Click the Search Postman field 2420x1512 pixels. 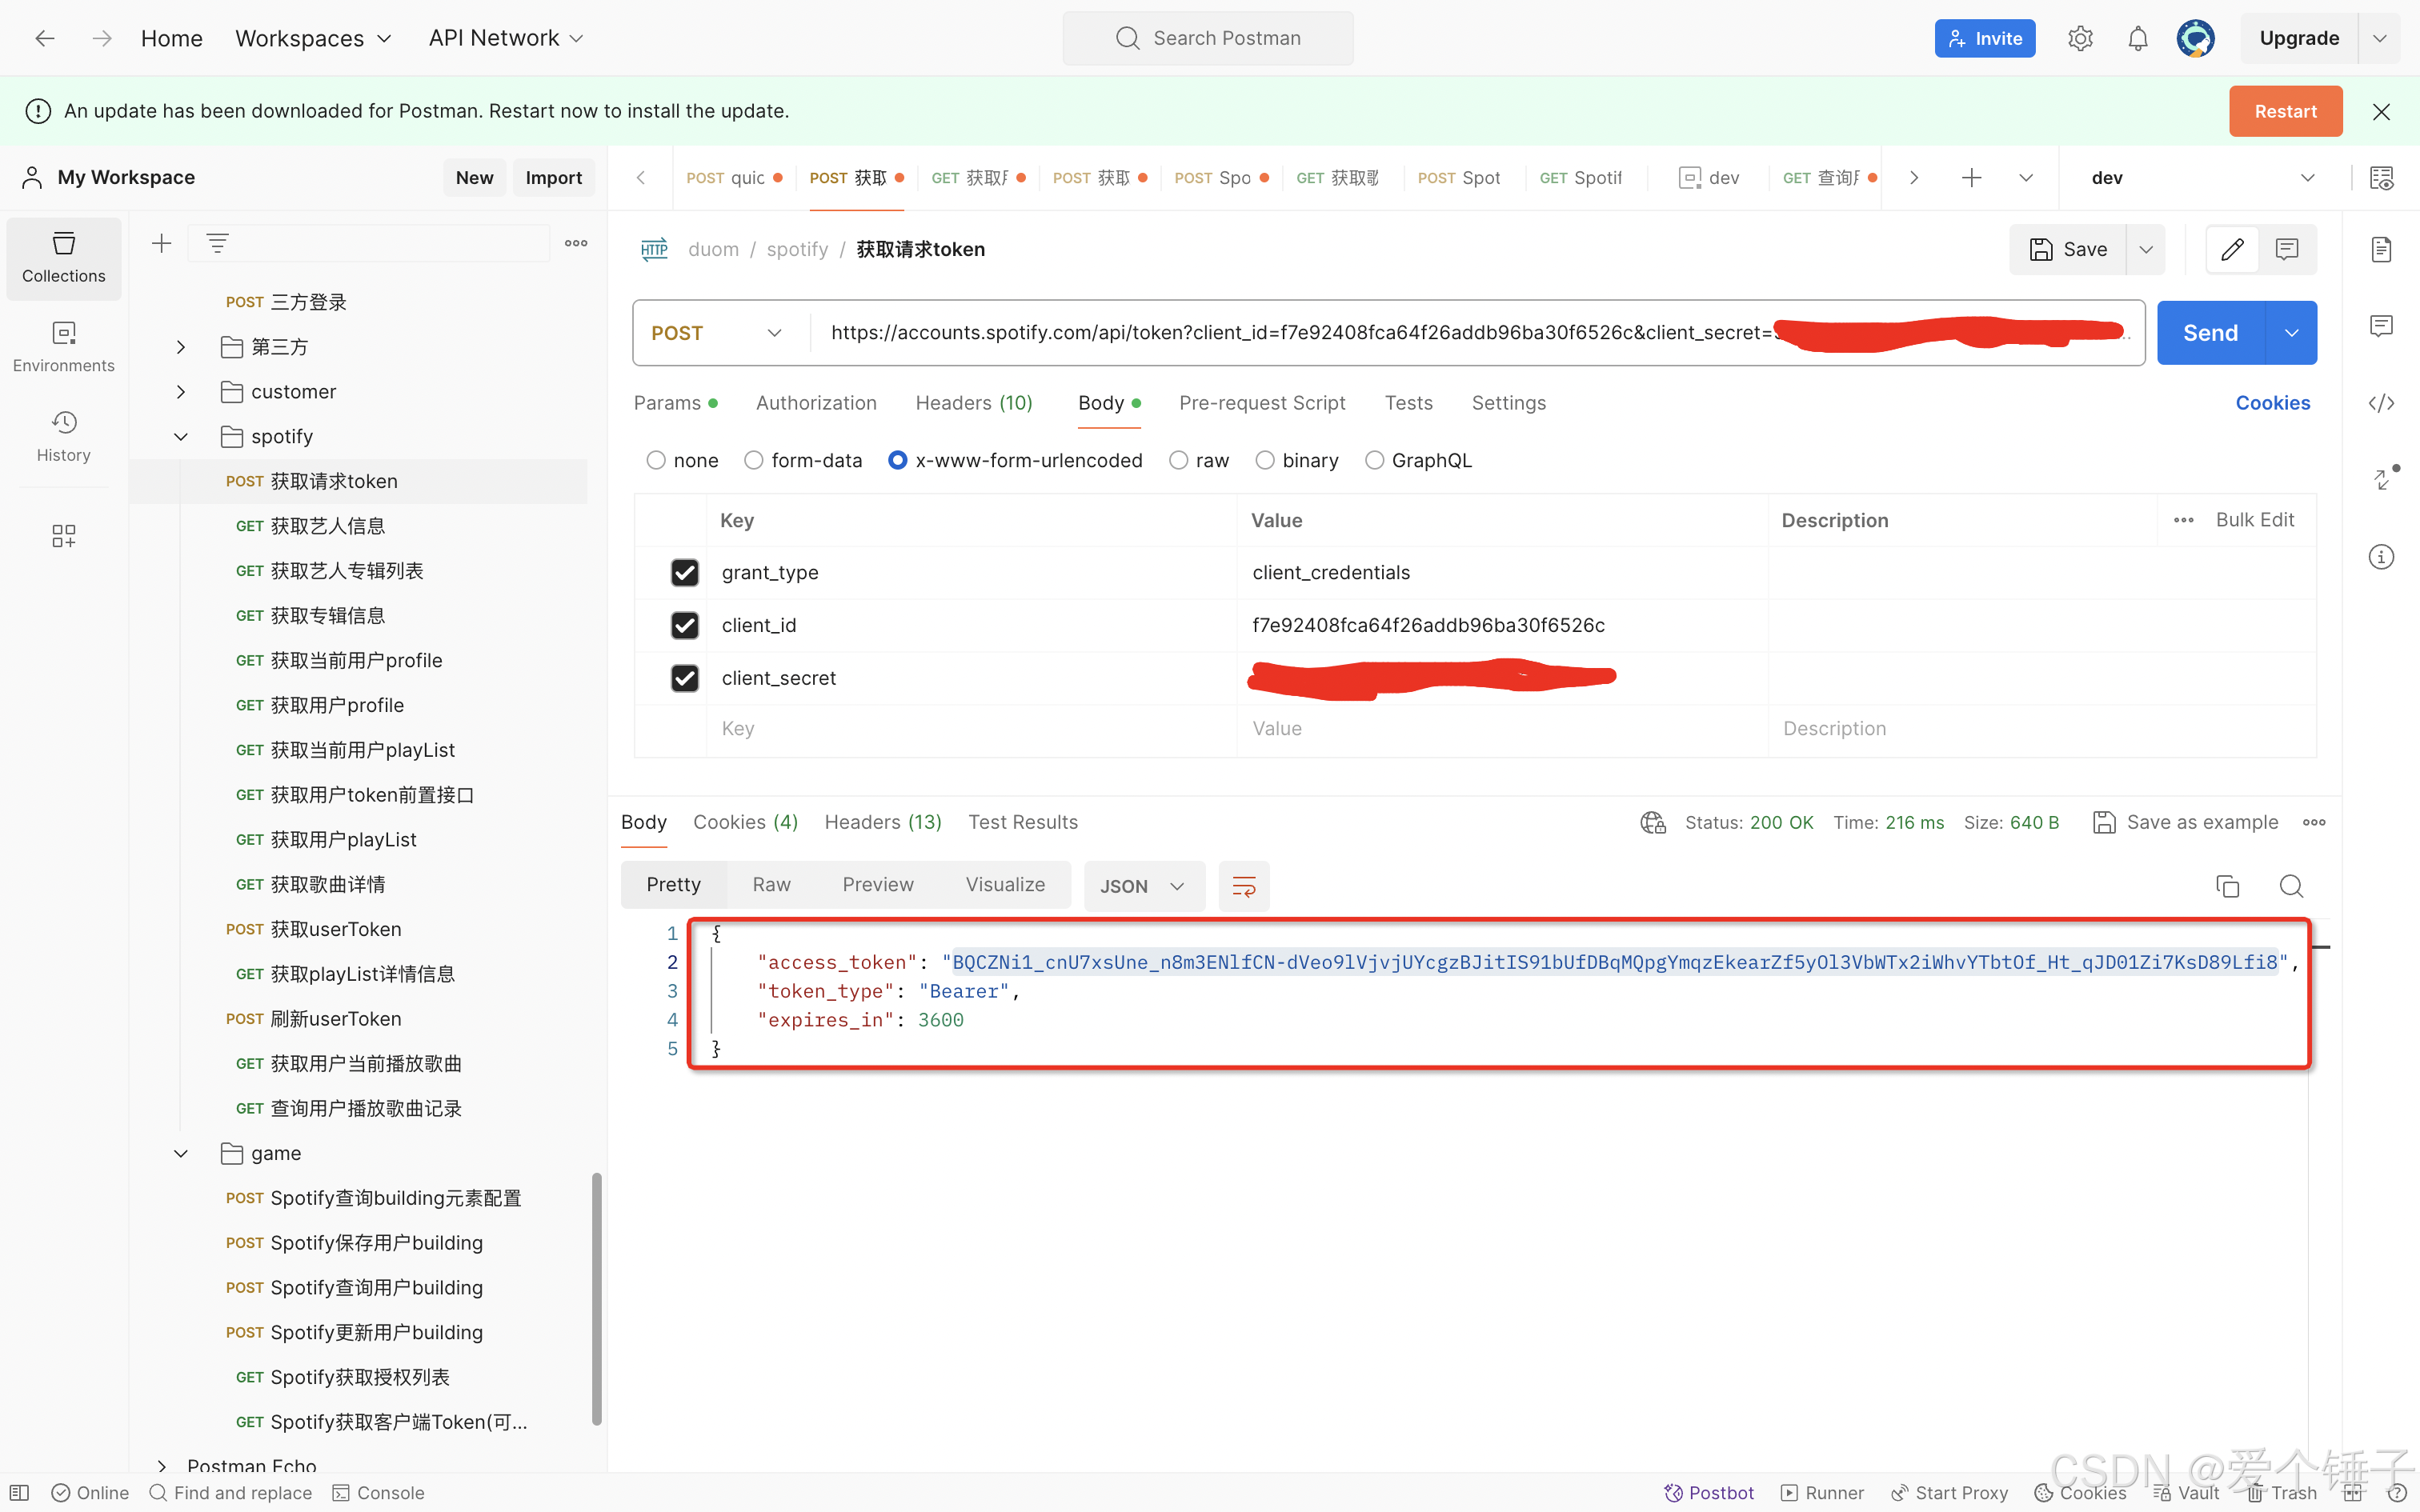1208,38
